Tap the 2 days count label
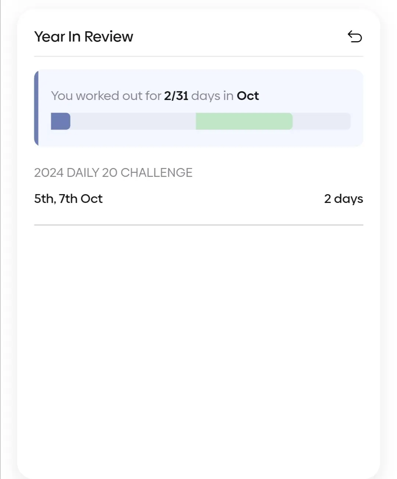 click(343, 199)
